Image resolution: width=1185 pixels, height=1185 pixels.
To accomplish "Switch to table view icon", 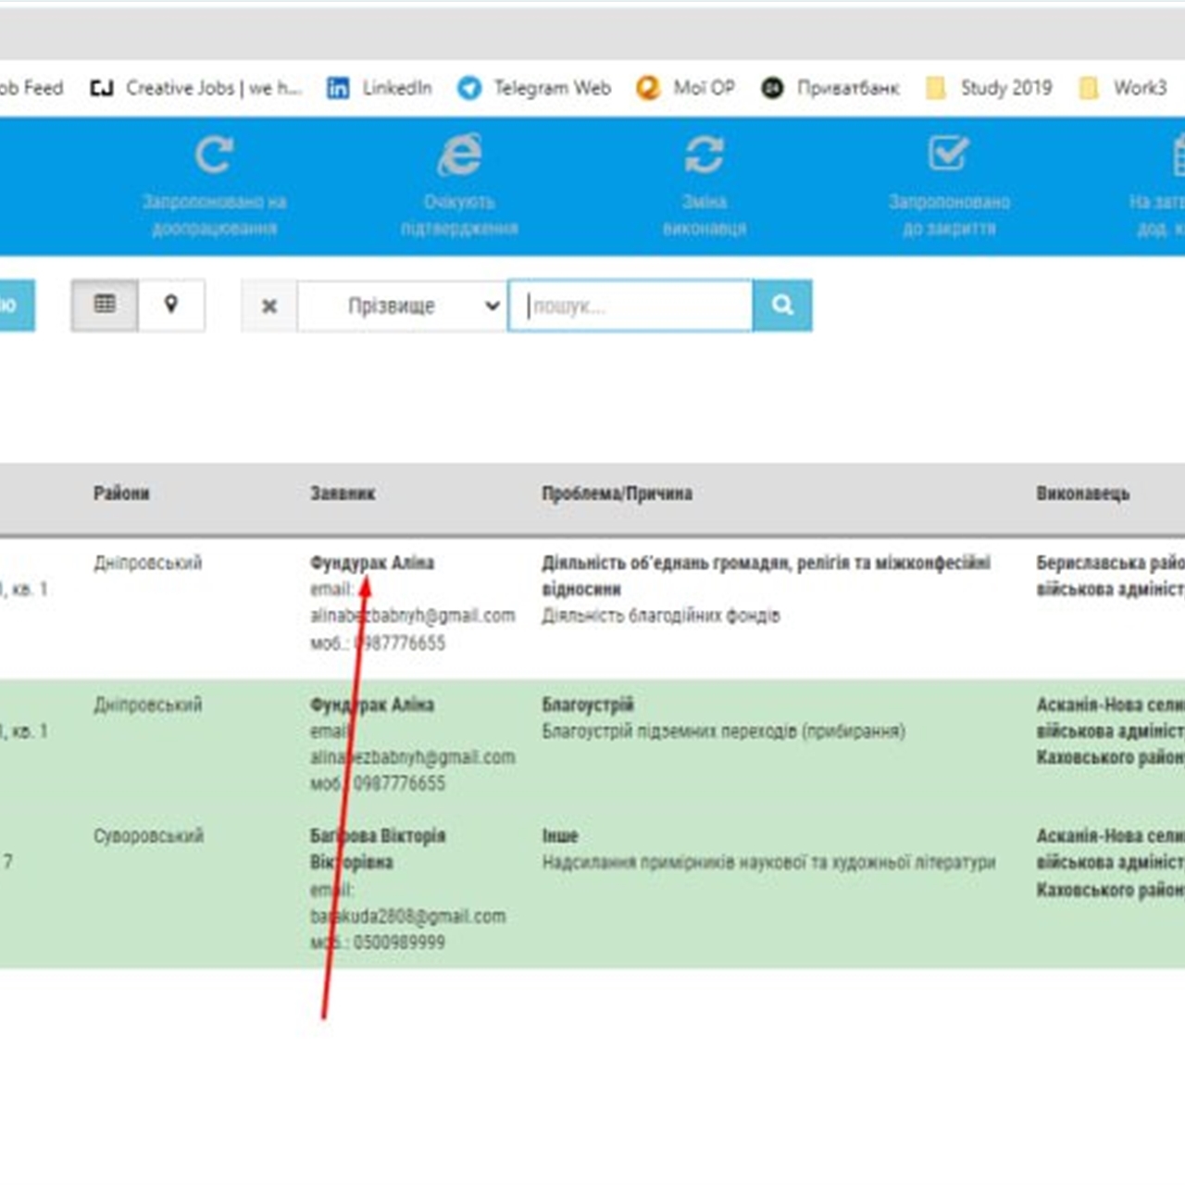I will (x=105, y=305).
